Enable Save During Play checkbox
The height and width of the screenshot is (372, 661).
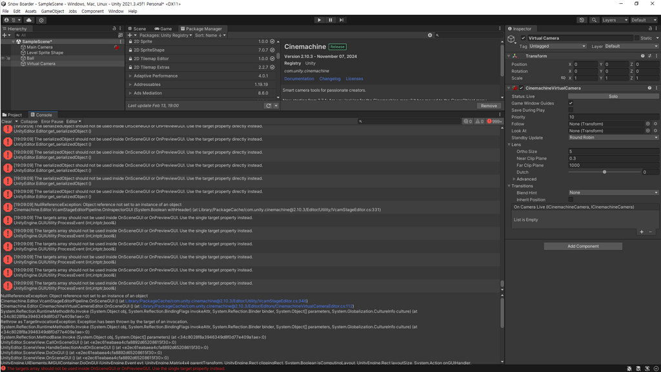pos(571,110)
